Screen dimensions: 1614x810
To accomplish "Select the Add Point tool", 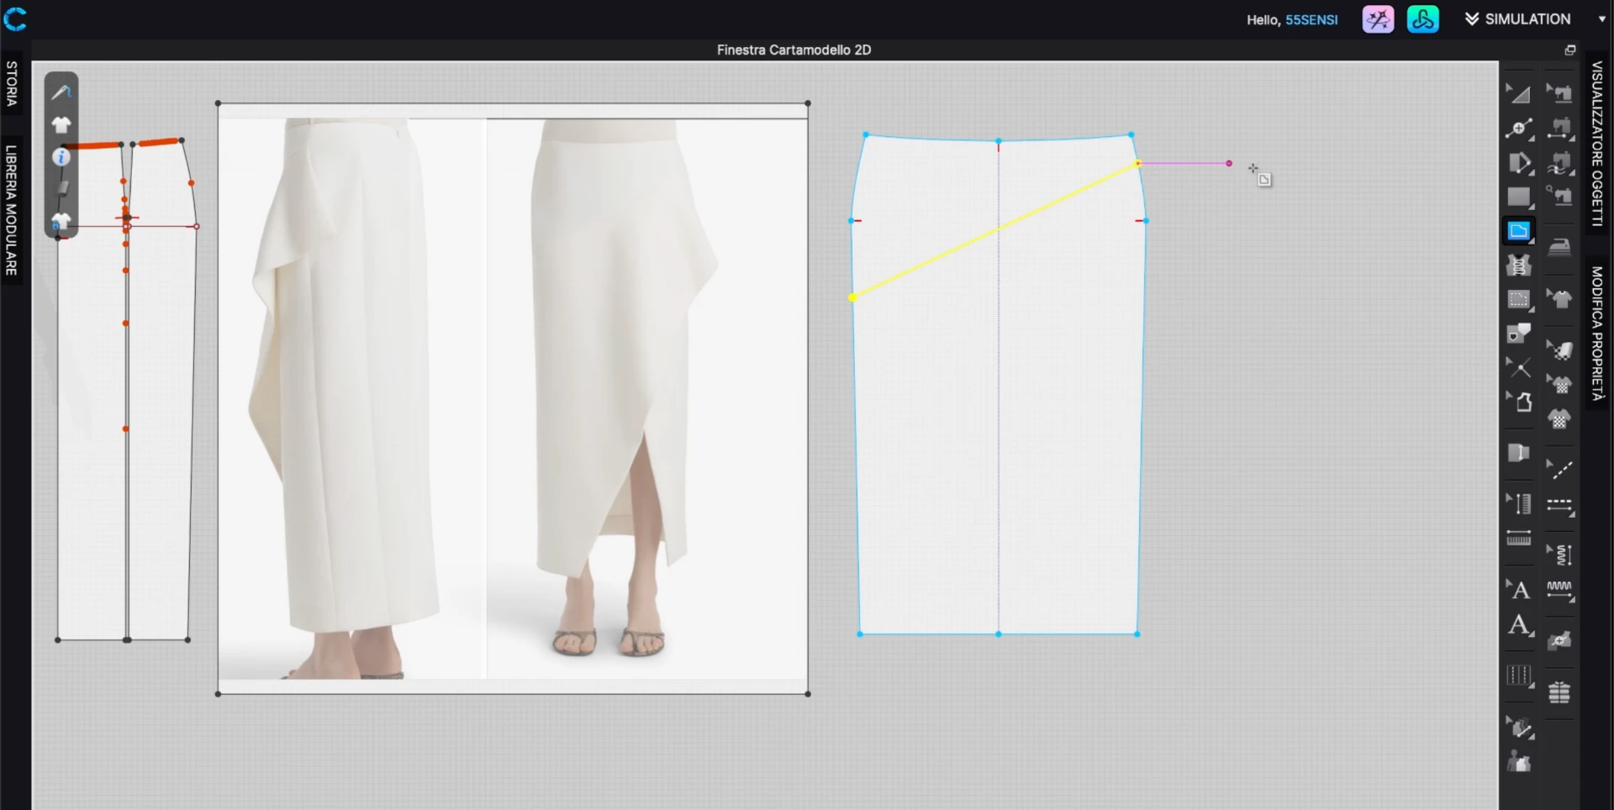I will pyautogui.click(x=1519, y=129).
